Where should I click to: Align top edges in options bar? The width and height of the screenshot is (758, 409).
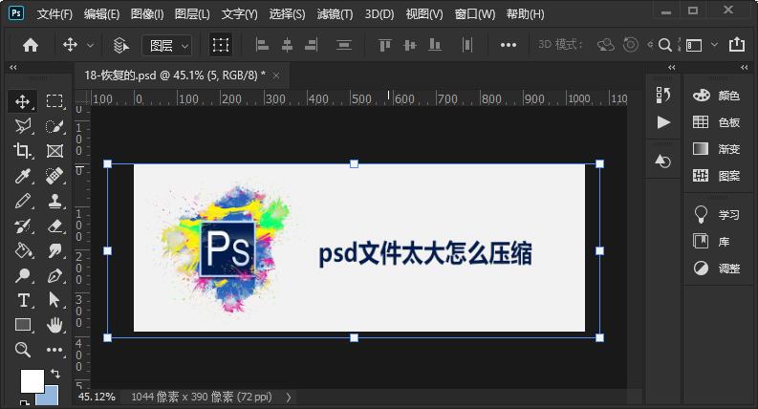click(385, 45)
